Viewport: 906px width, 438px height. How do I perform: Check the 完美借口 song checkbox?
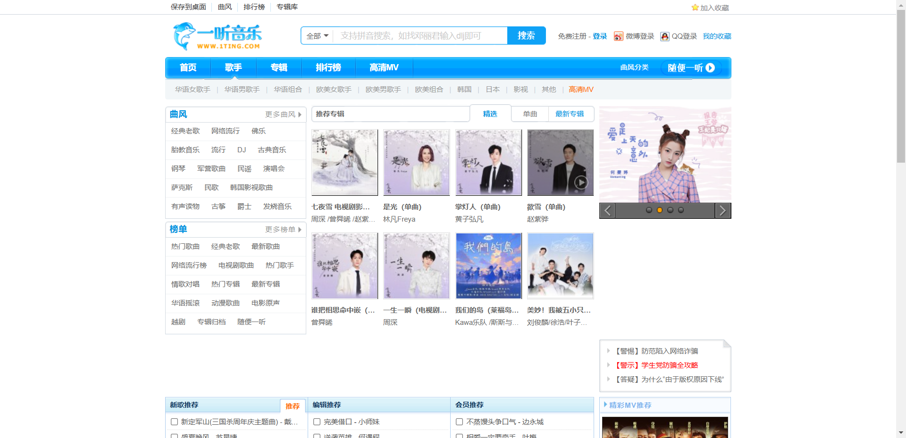tap(317, 422)
